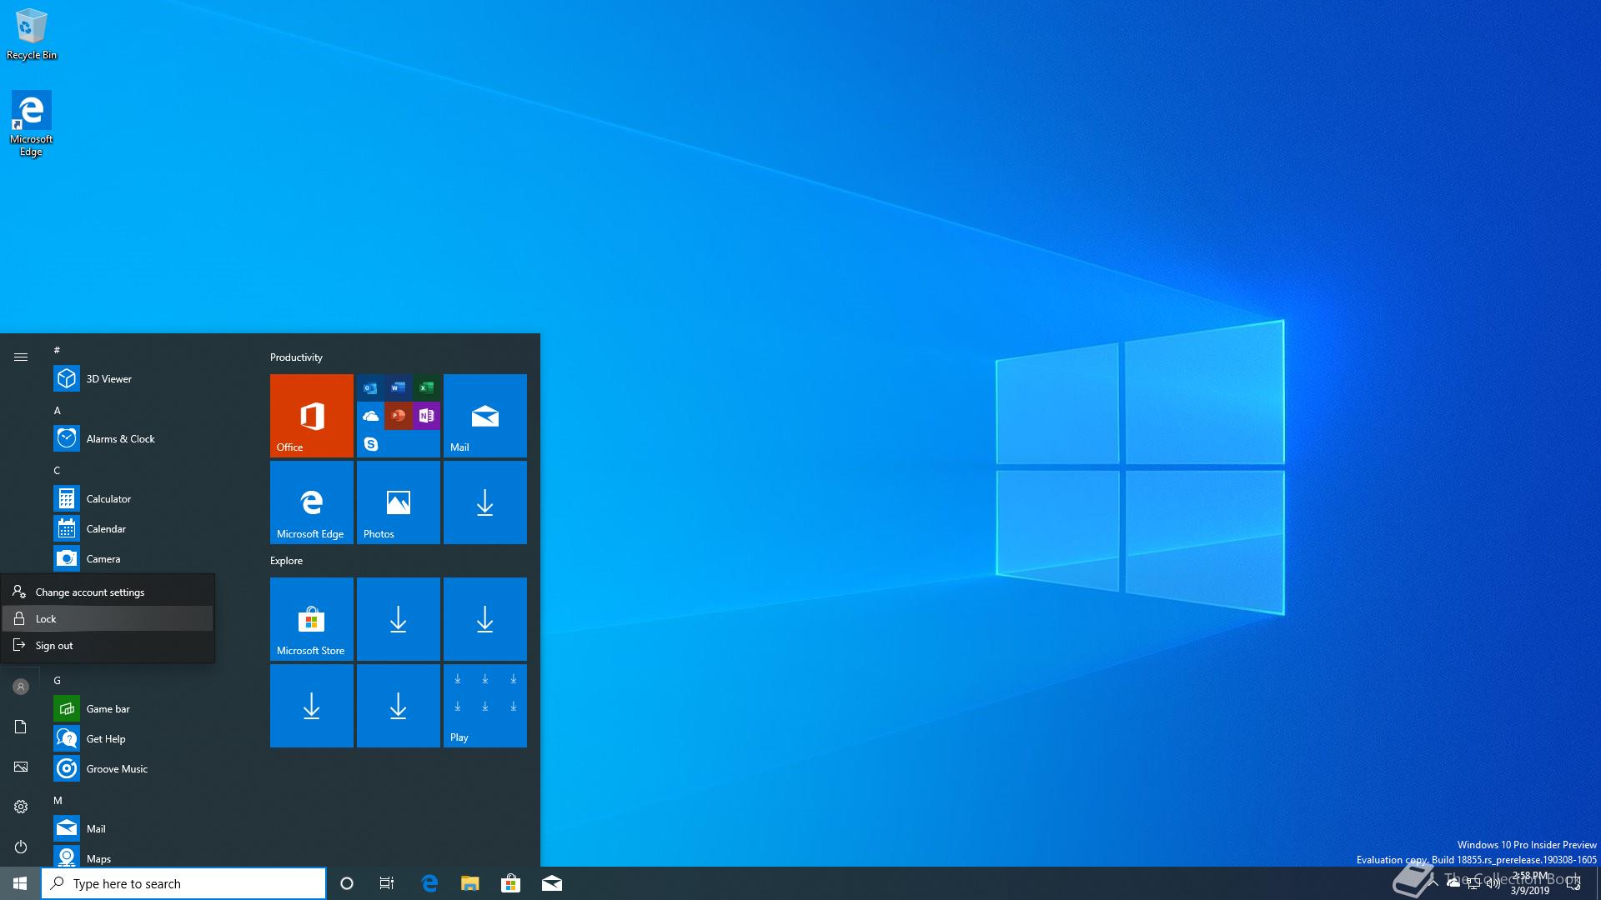Choose Sign out from the account menu
Image resolution: width=1601 pixels, height=900 pixels.
click(x=108, y=645)
